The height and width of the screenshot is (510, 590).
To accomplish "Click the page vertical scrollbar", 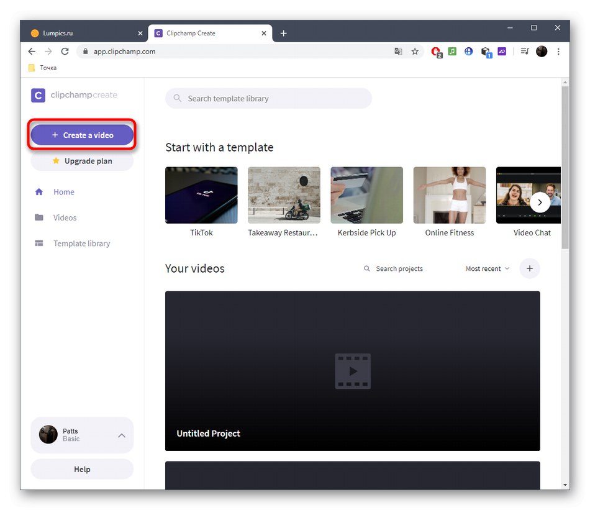I will [565, 168].
